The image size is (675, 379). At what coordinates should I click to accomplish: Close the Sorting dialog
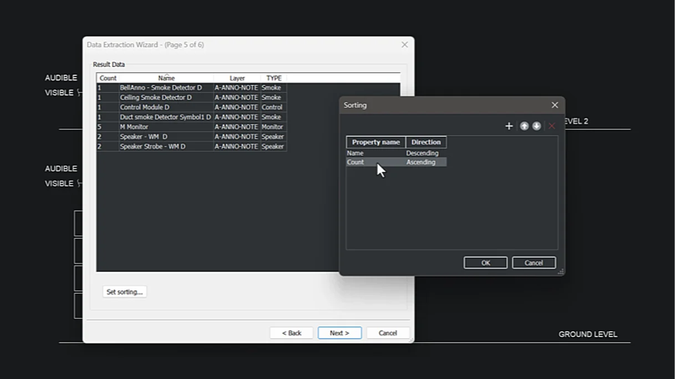555,105
